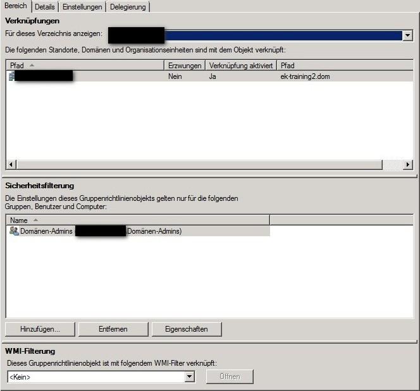Click the Domänen-Admins group icon

click(x=14, y=232)
